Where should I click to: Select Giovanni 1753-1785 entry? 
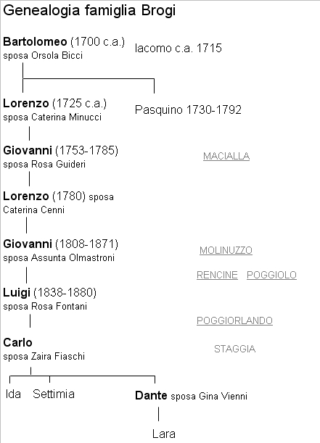[60, 150]
